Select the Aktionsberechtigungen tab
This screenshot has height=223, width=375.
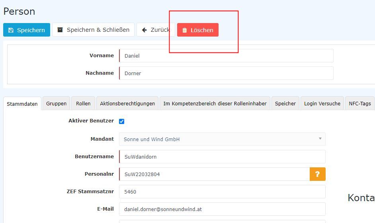coord(127,103)
